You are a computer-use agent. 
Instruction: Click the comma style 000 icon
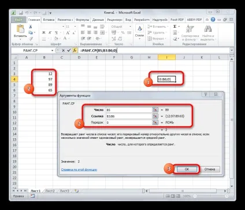(129, 32)
